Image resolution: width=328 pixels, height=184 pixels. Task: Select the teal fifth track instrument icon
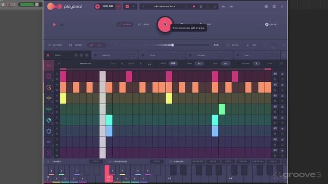(x=49, y=120)
